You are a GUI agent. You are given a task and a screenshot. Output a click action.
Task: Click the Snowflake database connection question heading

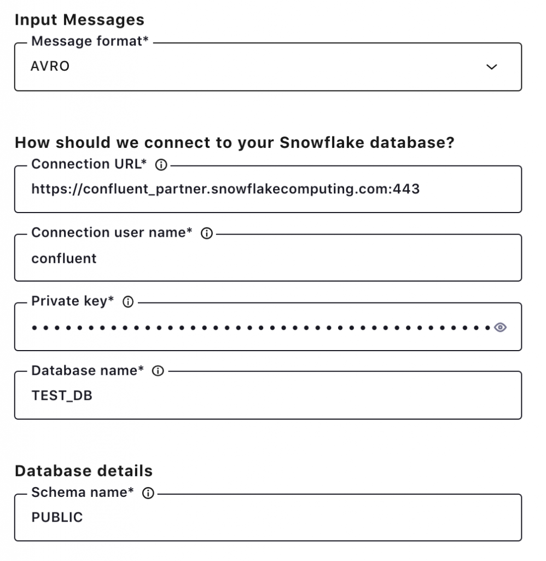[235, 143]
